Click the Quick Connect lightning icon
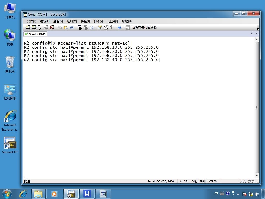Screen dimensions: 265x199 tap(34, 27)
